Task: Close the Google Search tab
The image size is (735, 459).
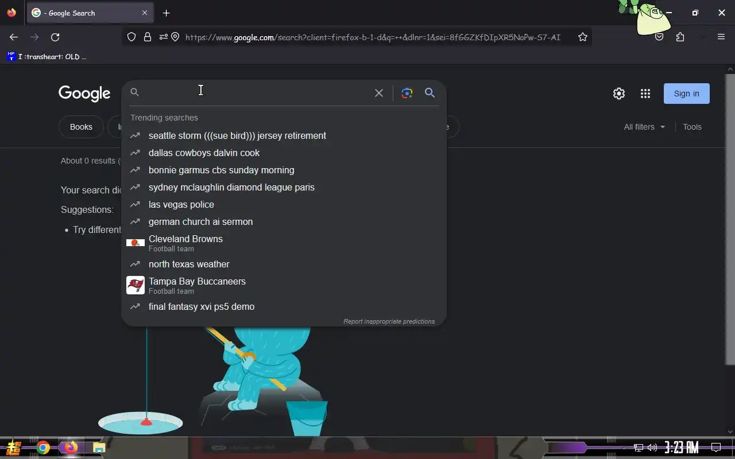Action: click(145, 13)
